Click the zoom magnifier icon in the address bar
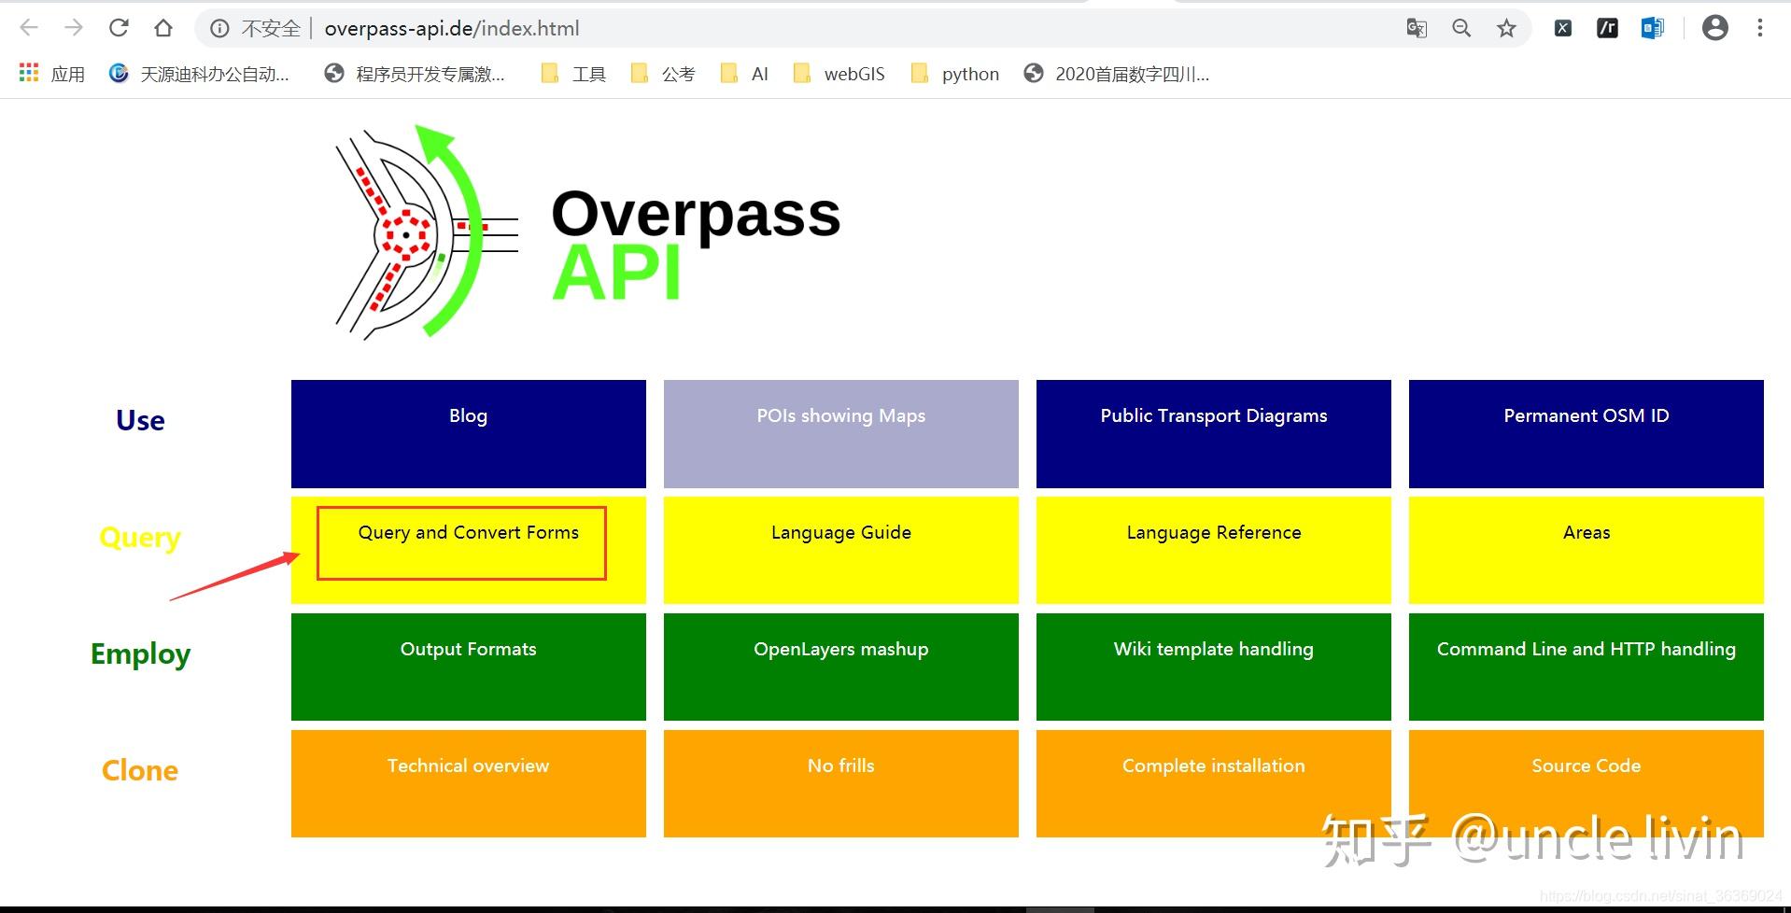The height and width of the screenshot is (913, 1791). [x=1460, y=27]
